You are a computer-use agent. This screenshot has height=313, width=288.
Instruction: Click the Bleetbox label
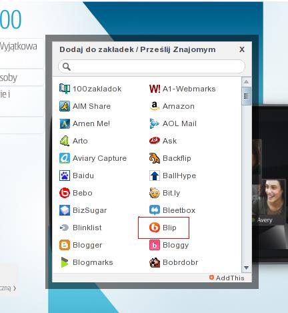coord(179,210)
